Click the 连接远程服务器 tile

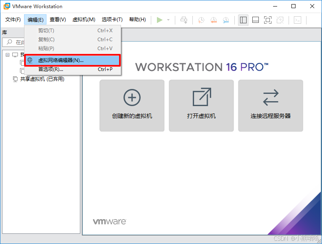271,106
